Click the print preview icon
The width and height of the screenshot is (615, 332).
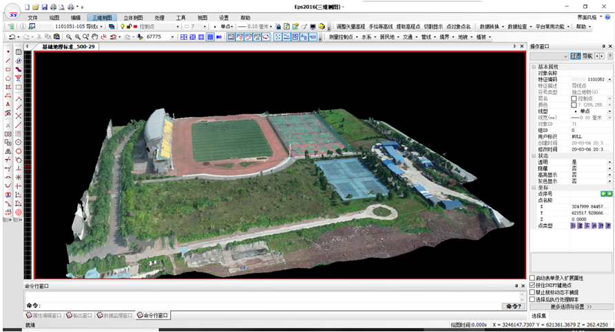[x=61, y=7]
